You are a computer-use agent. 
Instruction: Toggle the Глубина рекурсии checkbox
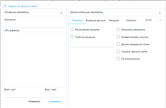click(72, 37)
